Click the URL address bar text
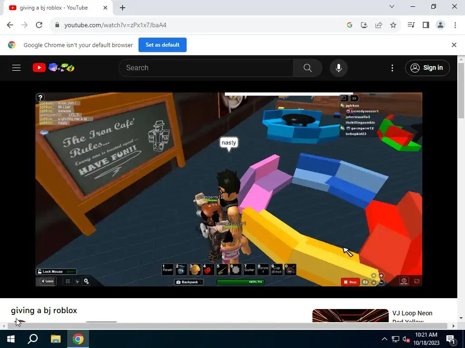 (x=115, y=25)
